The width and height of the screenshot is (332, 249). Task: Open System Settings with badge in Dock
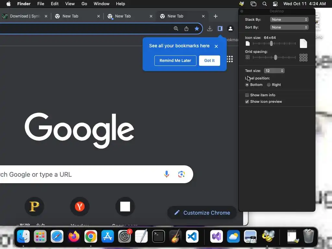(x=124, y=236)
